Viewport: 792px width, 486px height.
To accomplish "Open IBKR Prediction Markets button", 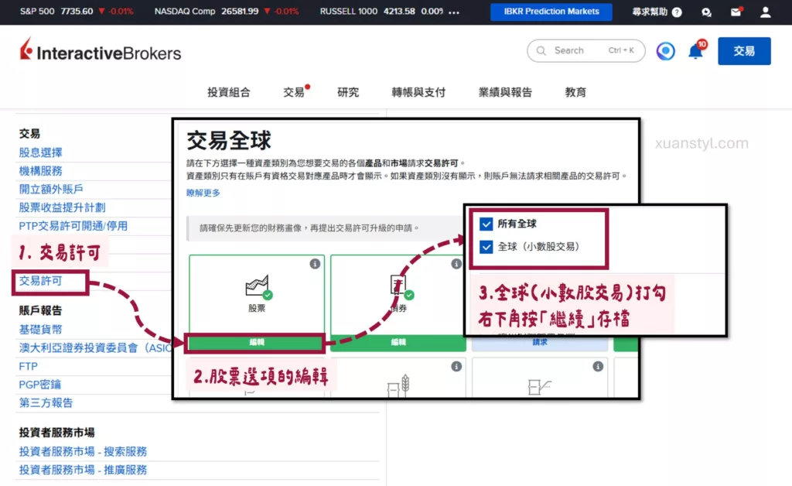I will tap(551, 12).
